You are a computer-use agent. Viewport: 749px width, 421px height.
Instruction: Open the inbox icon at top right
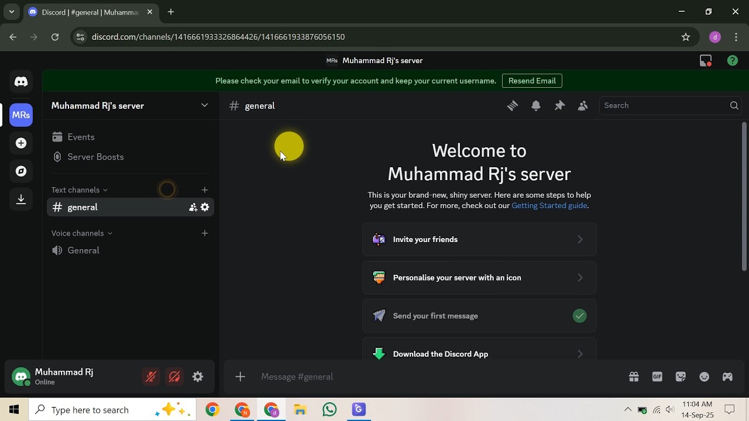[x=706, y=61]
